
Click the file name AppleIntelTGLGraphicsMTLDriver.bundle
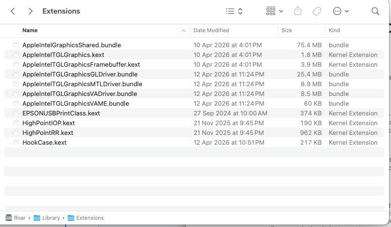coord(82,84)
